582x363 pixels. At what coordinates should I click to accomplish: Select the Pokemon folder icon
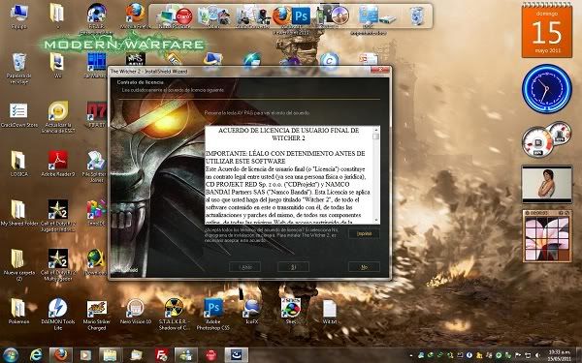[18, 311]
